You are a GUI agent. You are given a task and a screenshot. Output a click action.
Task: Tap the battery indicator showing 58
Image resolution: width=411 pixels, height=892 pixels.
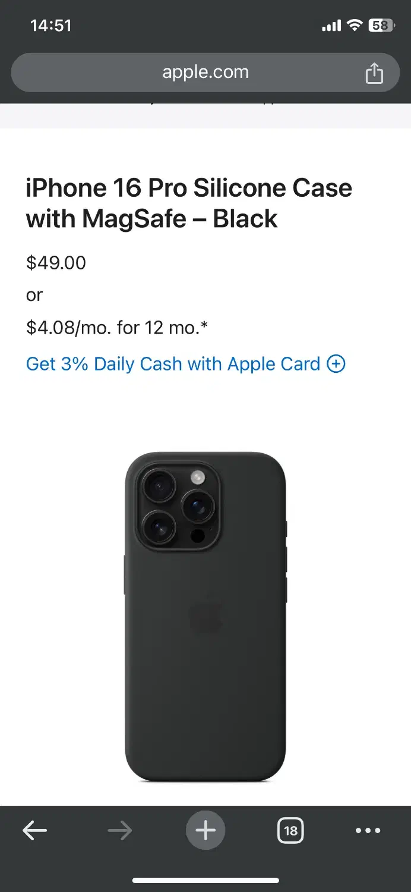tap(381, 26)
